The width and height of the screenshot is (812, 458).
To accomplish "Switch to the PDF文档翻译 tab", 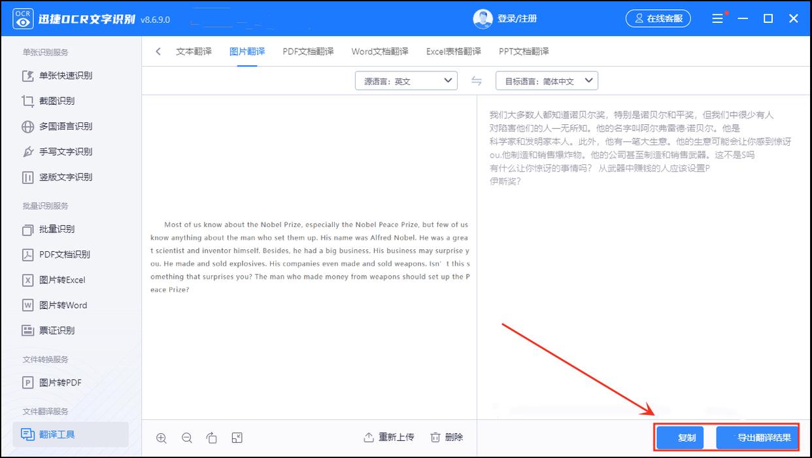I will coord(308,52).
